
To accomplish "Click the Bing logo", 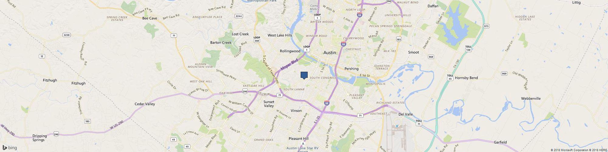I will coord(10,148).
